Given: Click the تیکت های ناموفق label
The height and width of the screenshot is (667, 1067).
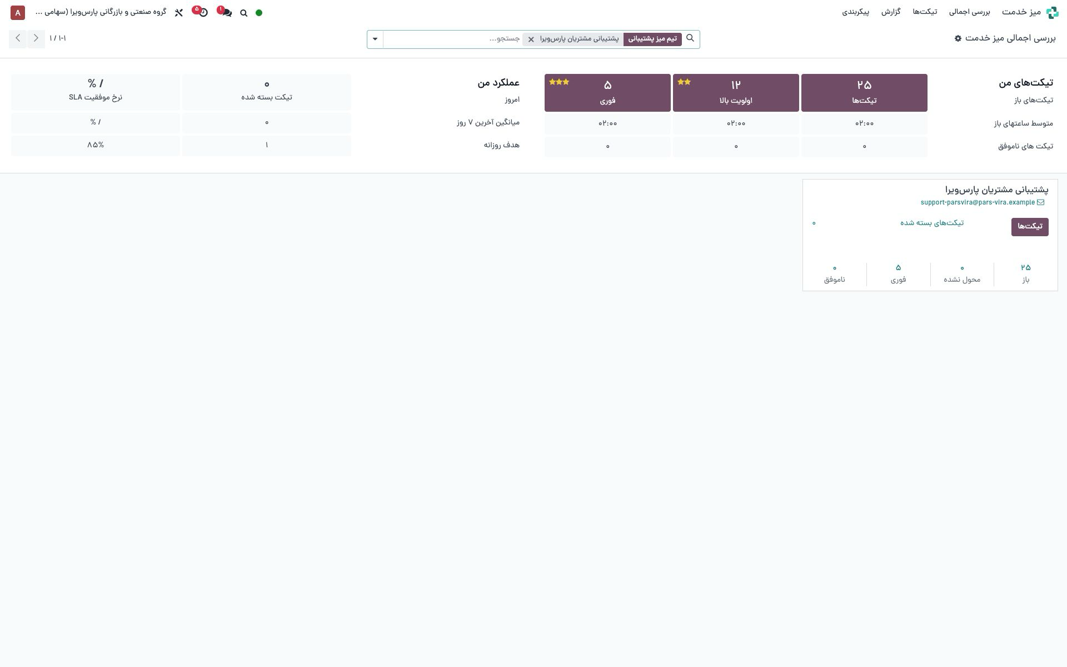Looking at the screenshot, I should point(1026,146).
